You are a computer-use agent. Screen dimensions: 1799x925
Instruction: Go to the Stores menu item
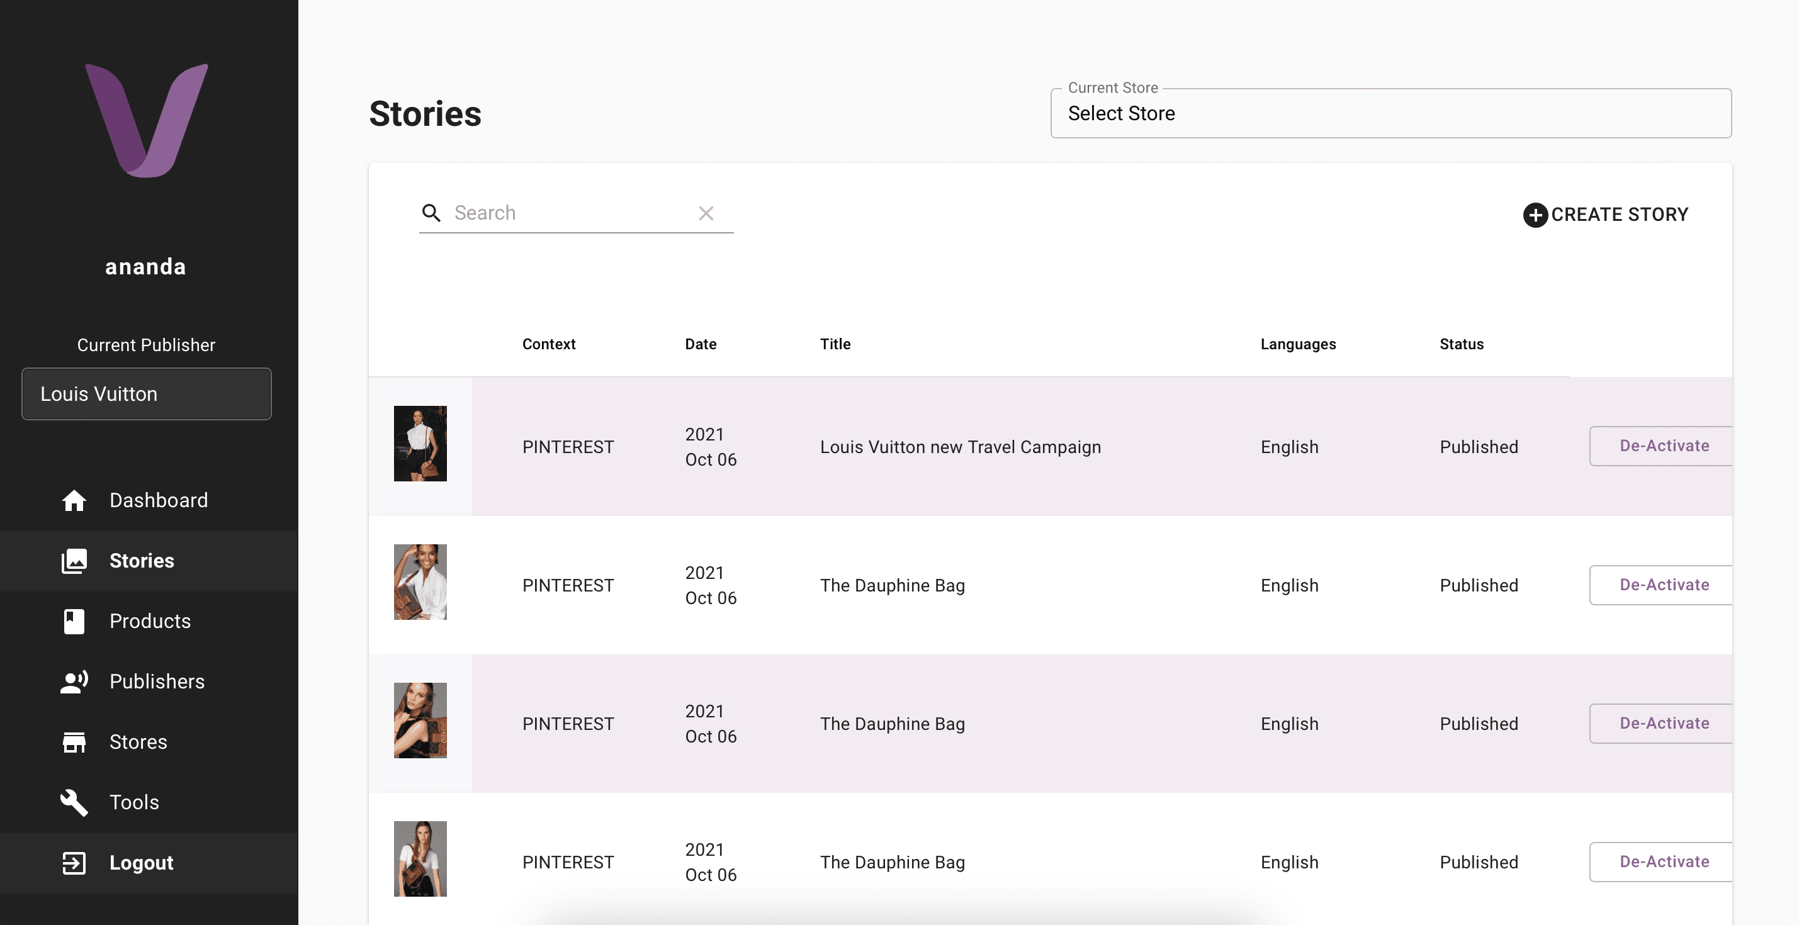tap(138, 742)
